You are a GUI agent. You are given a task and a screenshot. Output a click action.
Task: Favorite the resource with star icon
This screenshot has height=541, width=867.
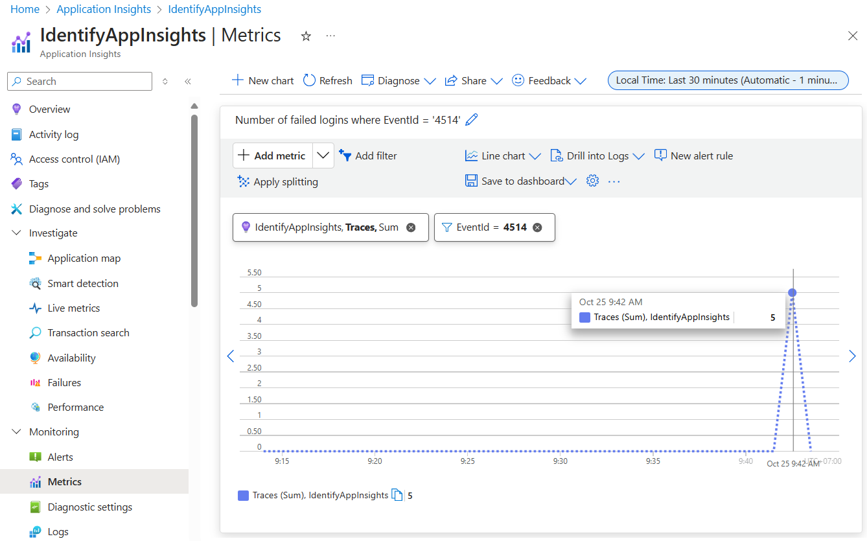(306, 36)
